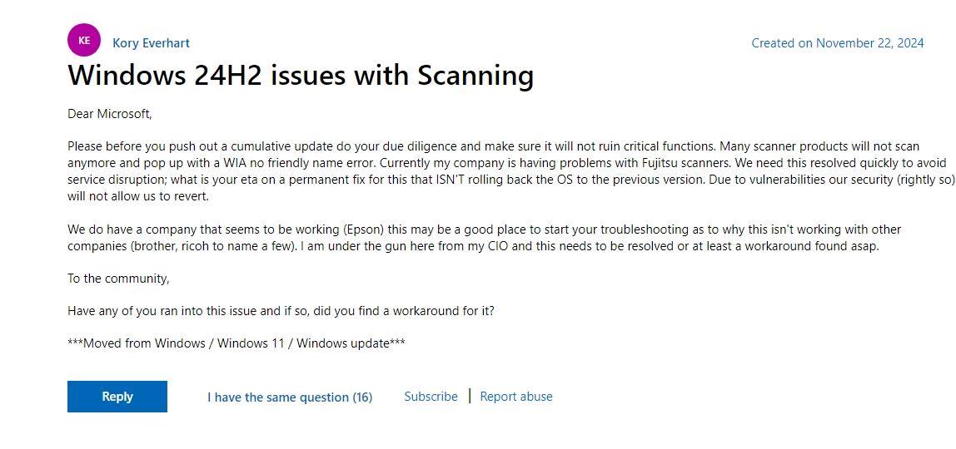Click the "To the community," line
This screenshot has height=449, width=956.
118,279
